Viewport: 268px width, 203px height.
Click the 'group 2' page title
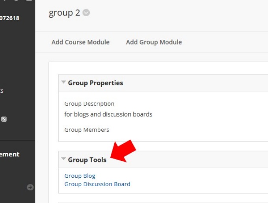(64, 13)
